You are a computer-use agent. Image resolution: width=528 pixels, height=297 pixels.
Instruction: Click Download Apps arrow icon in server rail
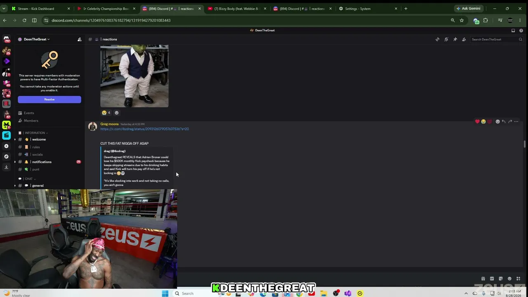[x=6, y=167]
